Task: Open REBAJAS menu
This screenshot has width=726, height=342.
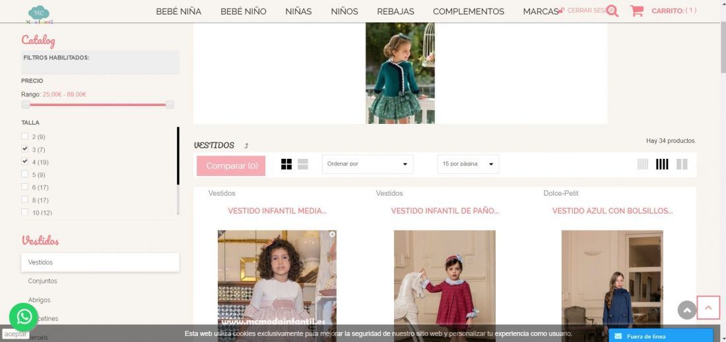Action: pyautogui.click(x=395, y=12)
